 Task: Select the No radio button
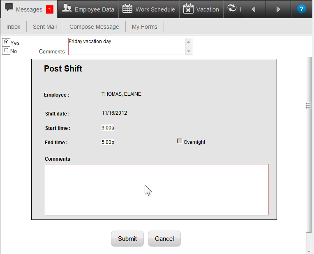point(6,51)
